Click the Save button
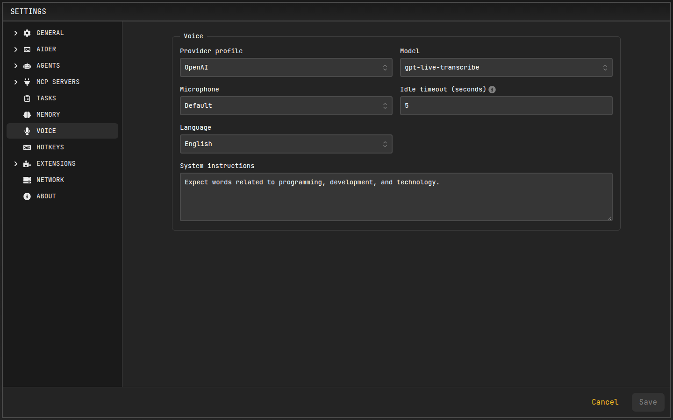673x420 pixels. (648, 402)
